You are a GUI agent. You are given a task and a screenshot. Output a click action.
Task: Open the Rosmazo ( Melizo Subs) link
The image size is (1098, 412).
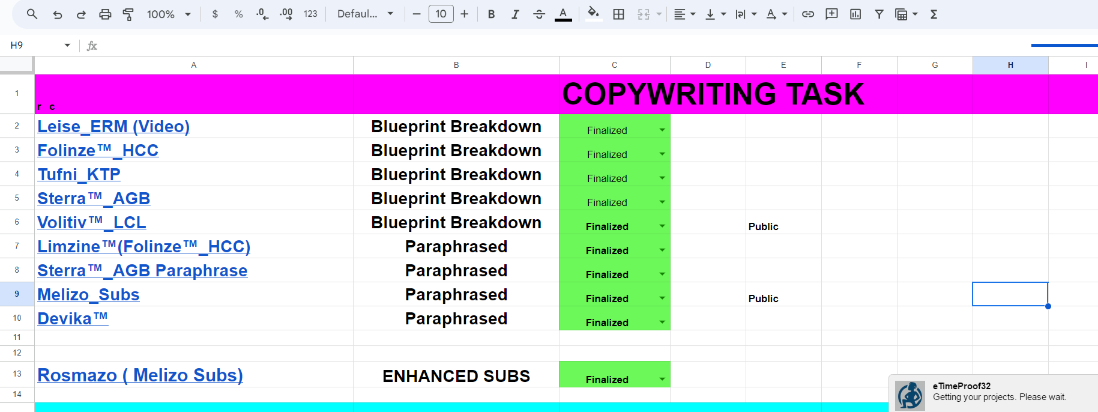pos(140,375)
